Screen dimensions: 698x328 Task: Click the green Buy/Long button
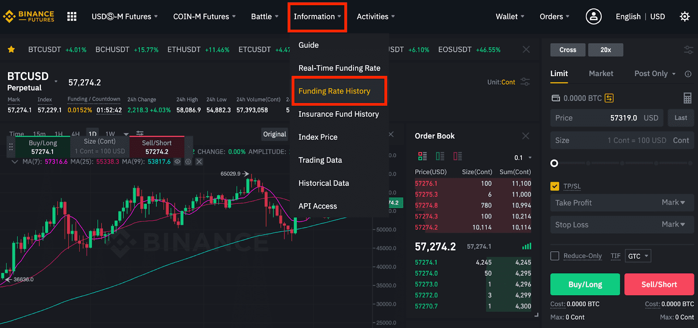585,284
